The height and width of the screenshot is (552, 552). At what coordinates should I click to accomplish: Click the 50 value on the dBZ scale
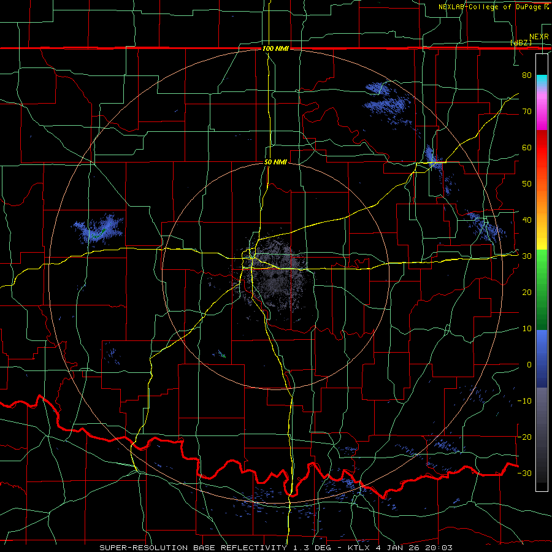527,184
